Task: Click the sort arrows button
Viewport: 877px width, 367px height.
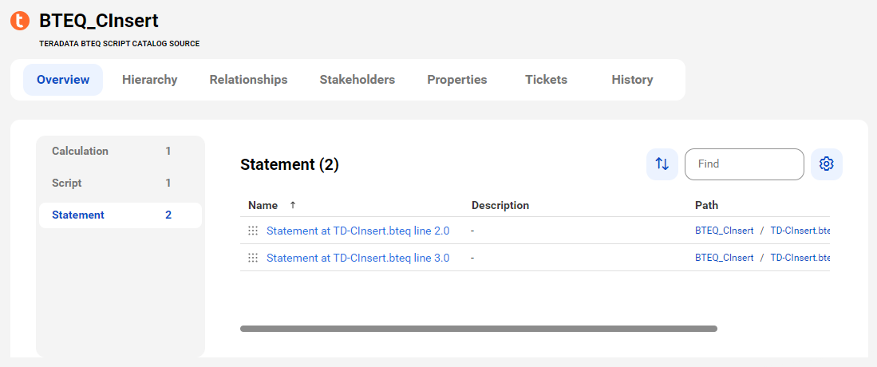Action: (x=662, y=164)
